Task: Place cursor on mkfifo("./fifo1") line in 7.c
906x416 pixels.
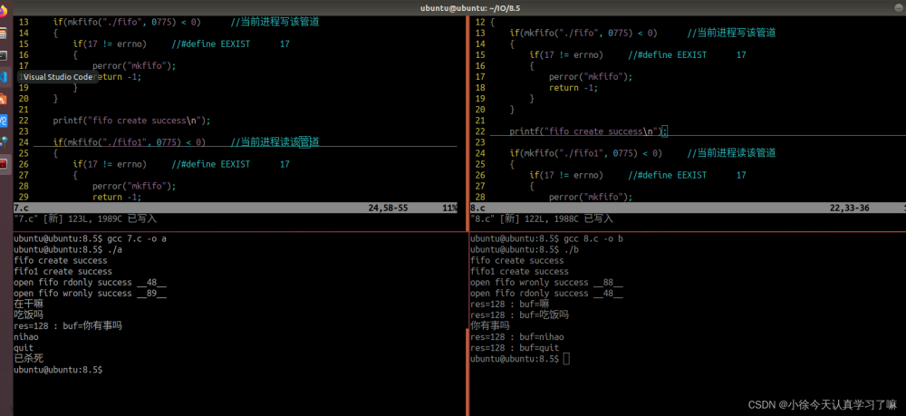Action: point(186,142)
